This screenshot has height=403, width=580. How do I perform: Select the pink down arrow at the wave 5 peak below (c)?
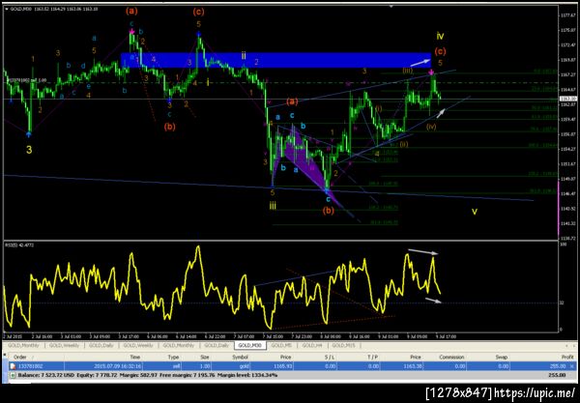[x=432, y=72]
